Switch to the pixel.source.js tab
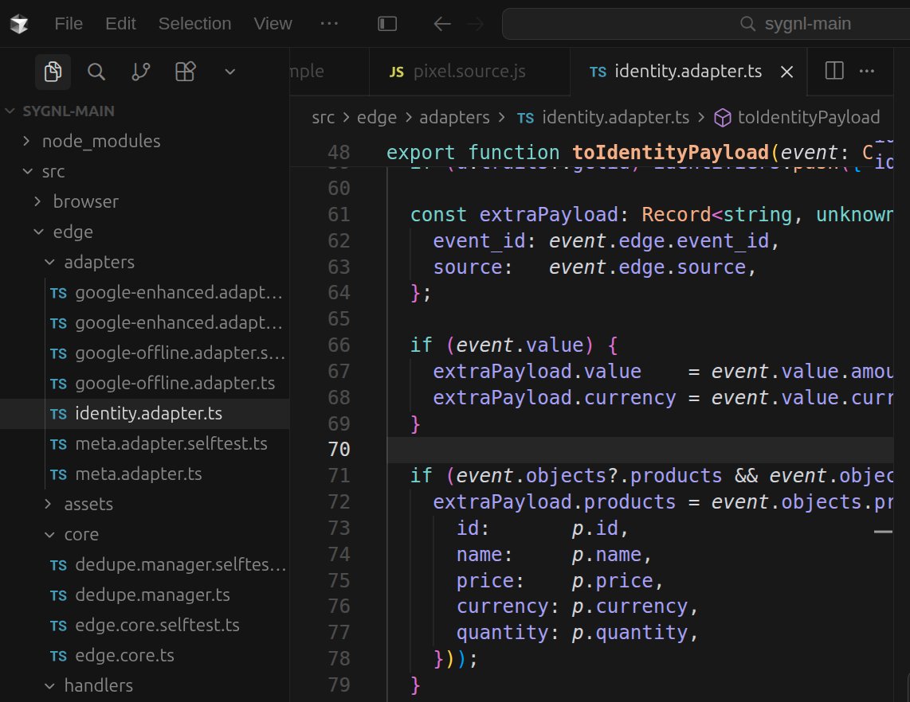The height and width of the screenshot is (702, 910). coord(469,72)
